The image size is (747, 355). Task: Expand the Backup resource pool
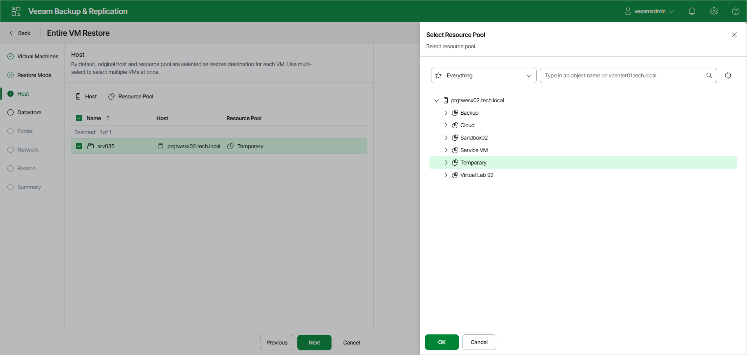(x=446, y=113)
